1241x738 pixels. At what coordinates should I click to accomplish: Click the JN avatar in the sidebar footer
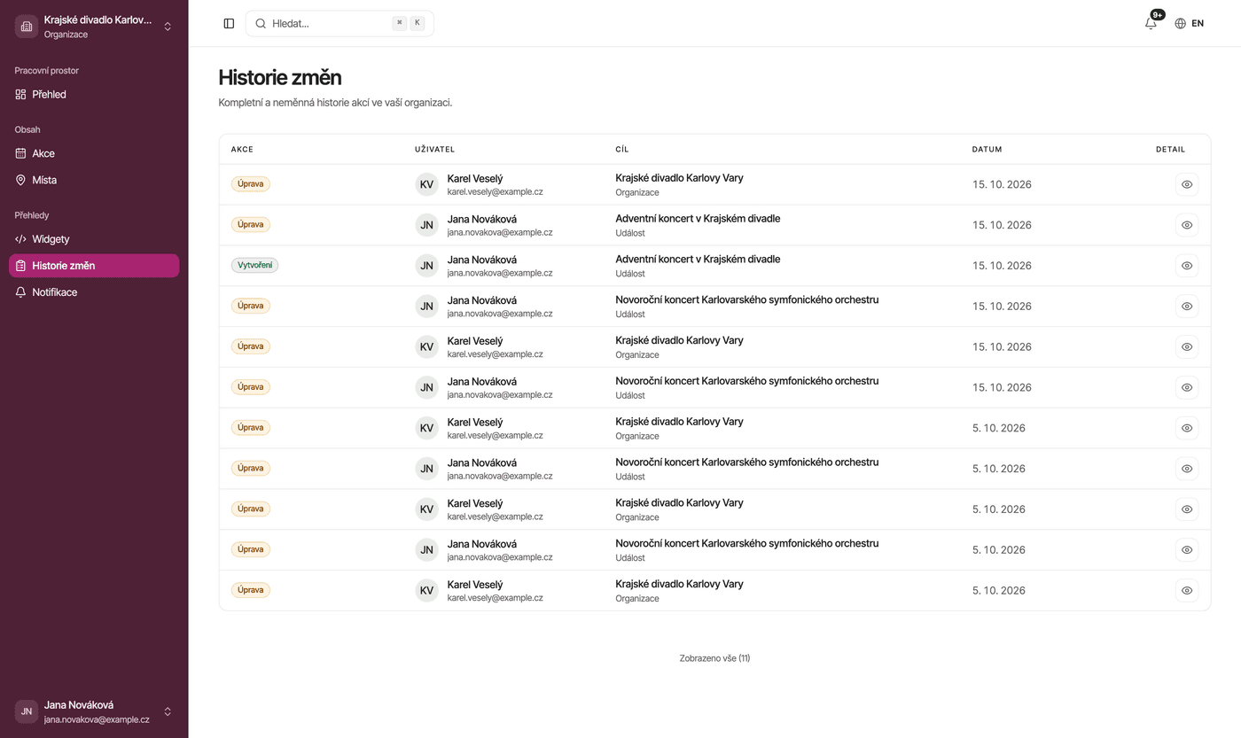click(x=27, y=711)
